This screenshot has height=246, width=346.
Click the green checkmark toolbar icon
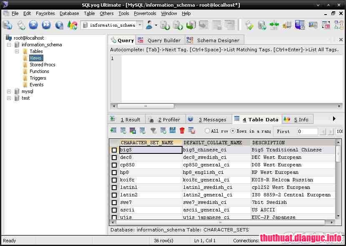coord(249,25)
